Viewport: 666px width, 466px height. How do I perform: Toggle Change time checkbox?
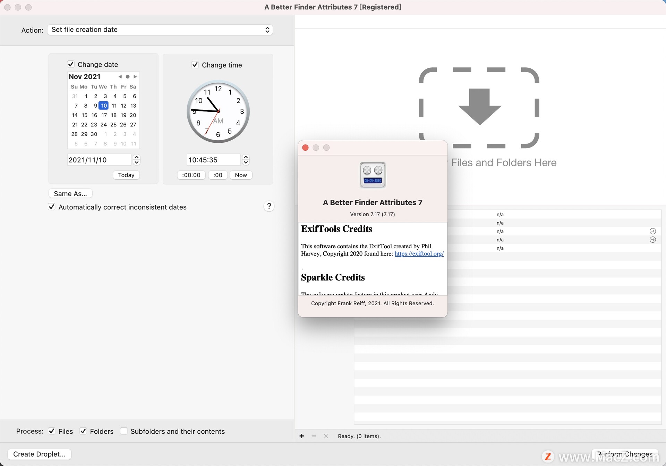(195, 65)
